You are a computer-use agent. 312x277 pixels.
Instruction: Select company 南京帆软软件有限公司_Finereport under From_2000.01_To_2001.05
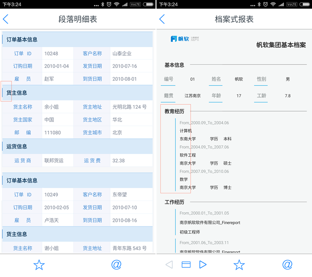coord(210,223)
